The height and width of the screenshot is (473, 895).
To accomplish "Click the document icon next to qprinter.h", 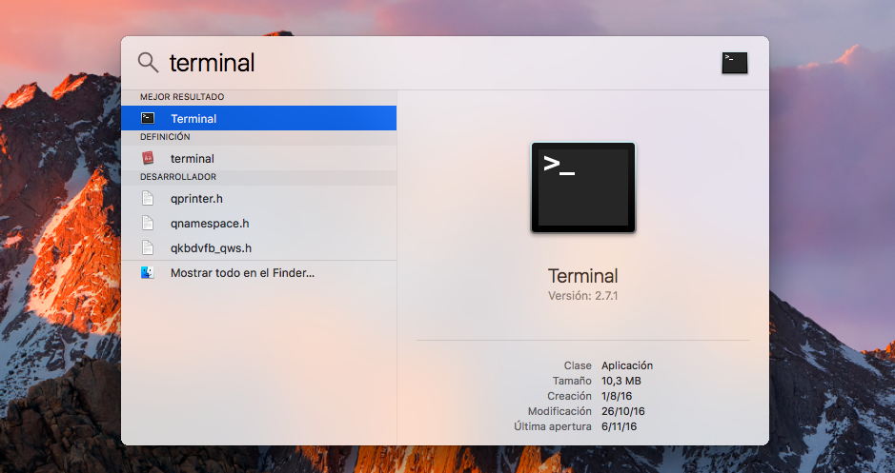I will tap(148, 198).
